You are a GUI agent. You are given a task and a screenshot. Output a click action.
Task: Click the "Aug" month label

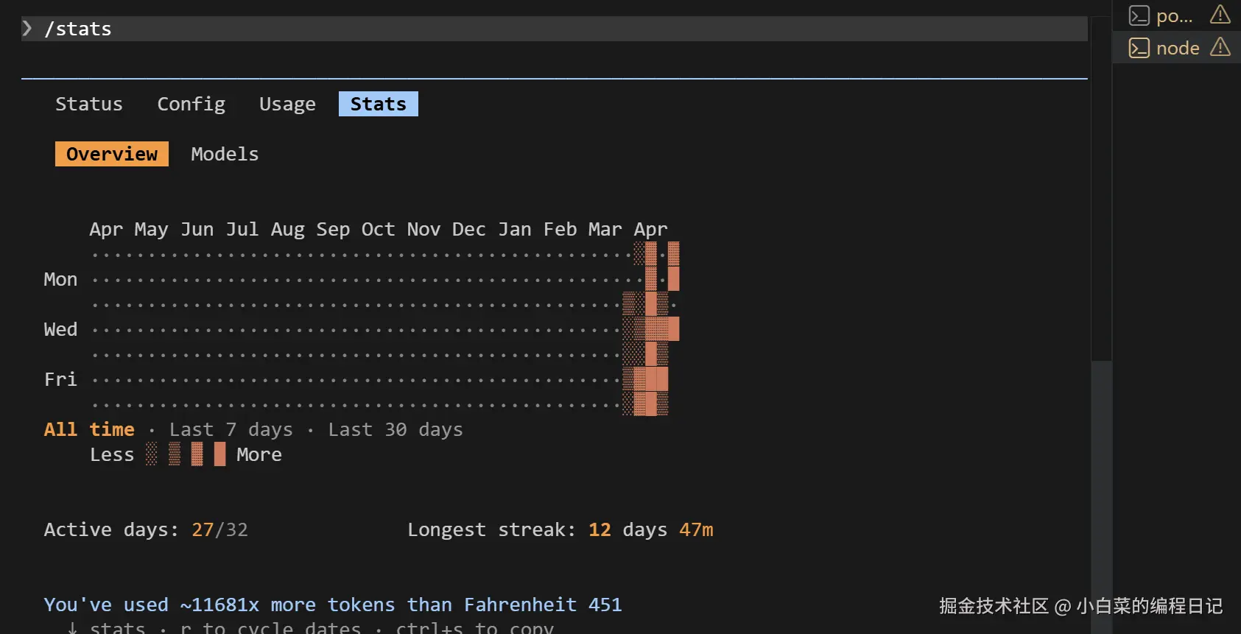click(x=288, y=229)
